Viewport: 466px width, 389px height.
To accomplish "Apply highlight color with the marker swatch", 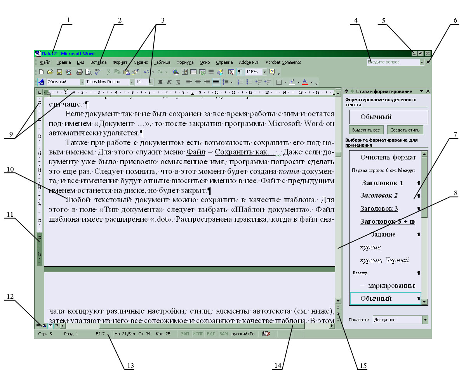I will pyautogui.click(x=292, y=82).
